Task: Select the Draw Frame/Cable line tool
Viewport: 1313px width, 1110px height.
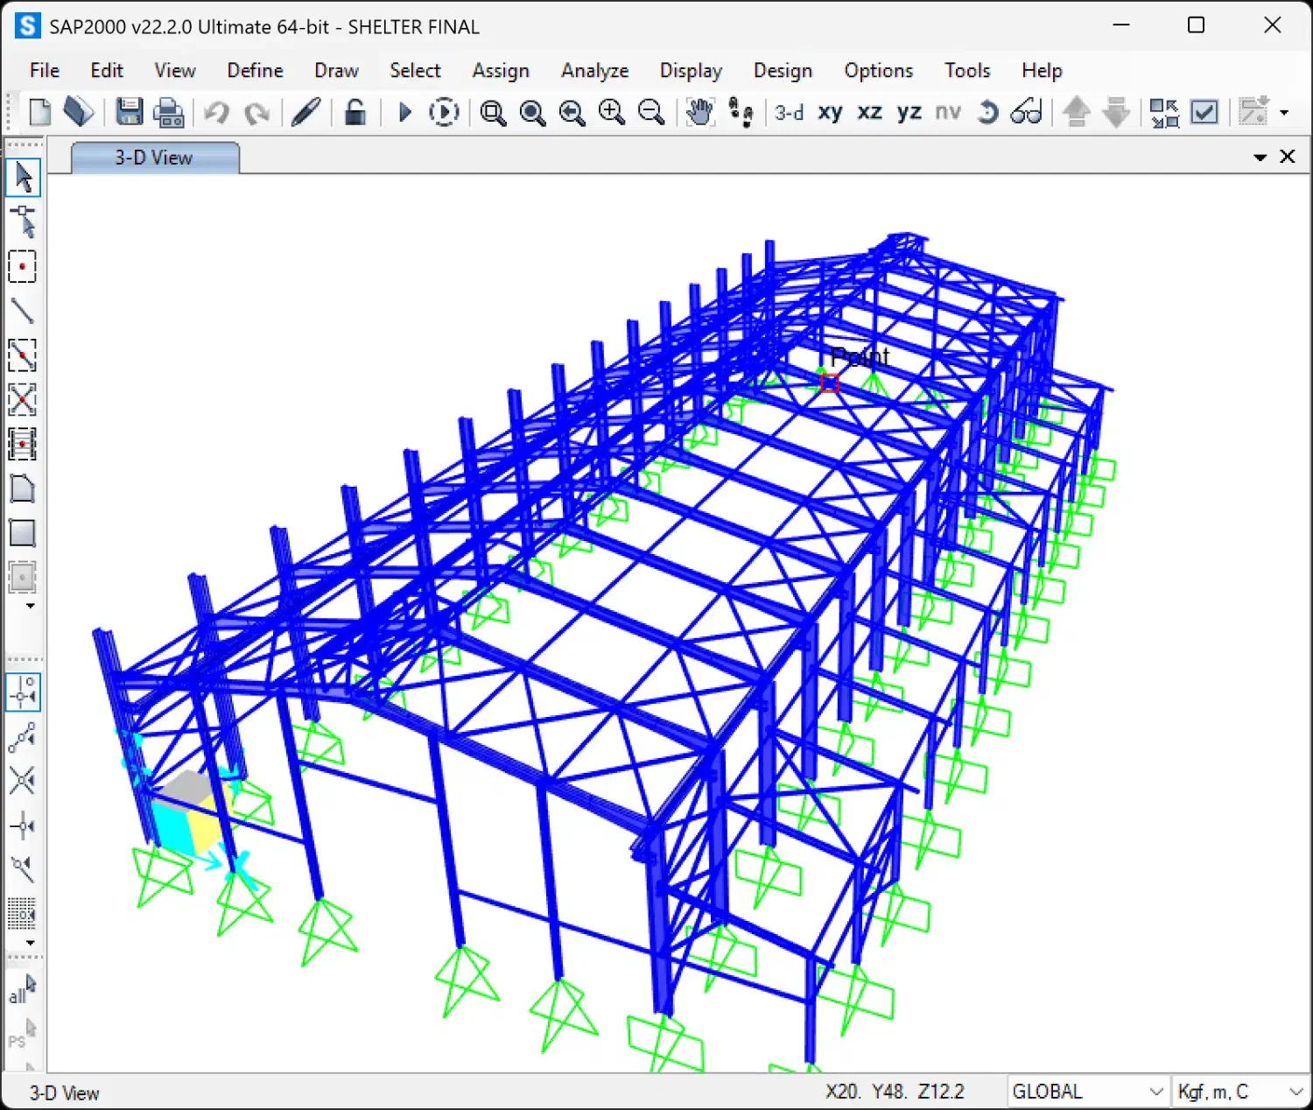Action: coord(22,311)
